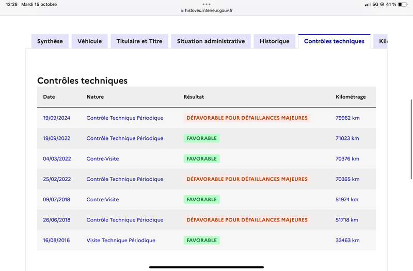Switch to the Véhicule tab
The image size is (413, 271).
89,41
